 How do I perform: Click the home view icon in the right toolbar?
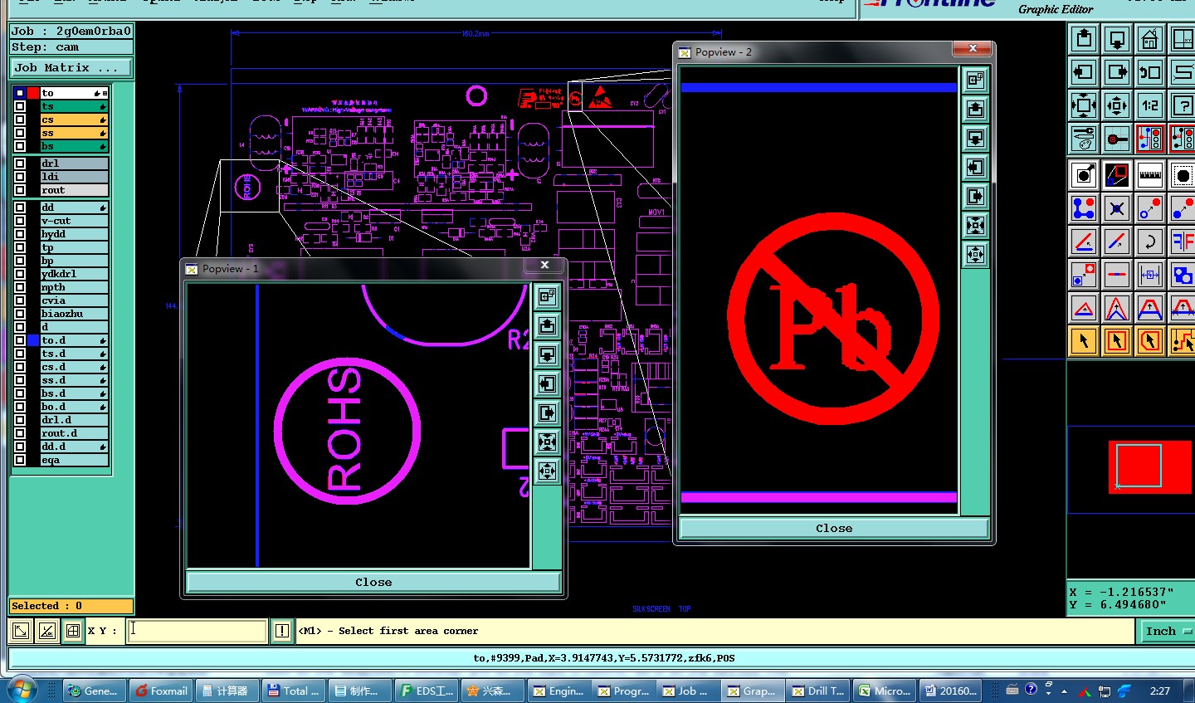[x=1149, y=39]
